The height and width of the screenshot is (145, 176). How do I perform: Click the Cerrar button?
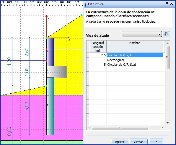138,142
